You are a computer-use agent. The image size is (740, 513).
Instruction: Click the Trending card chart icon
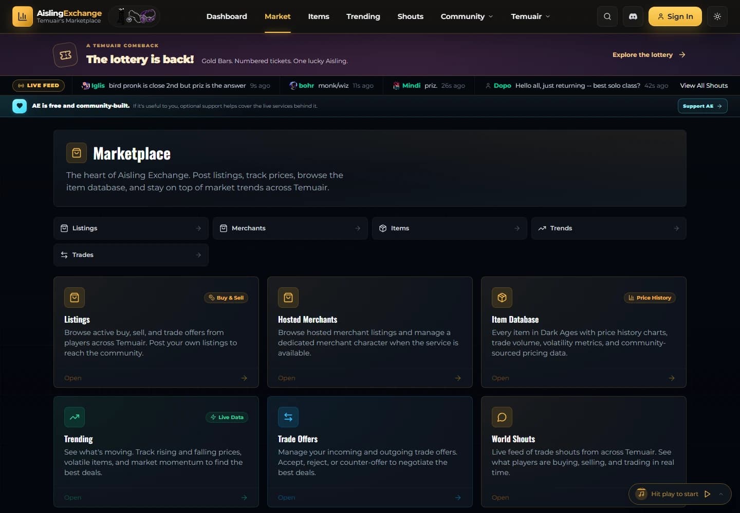(75, 417)
